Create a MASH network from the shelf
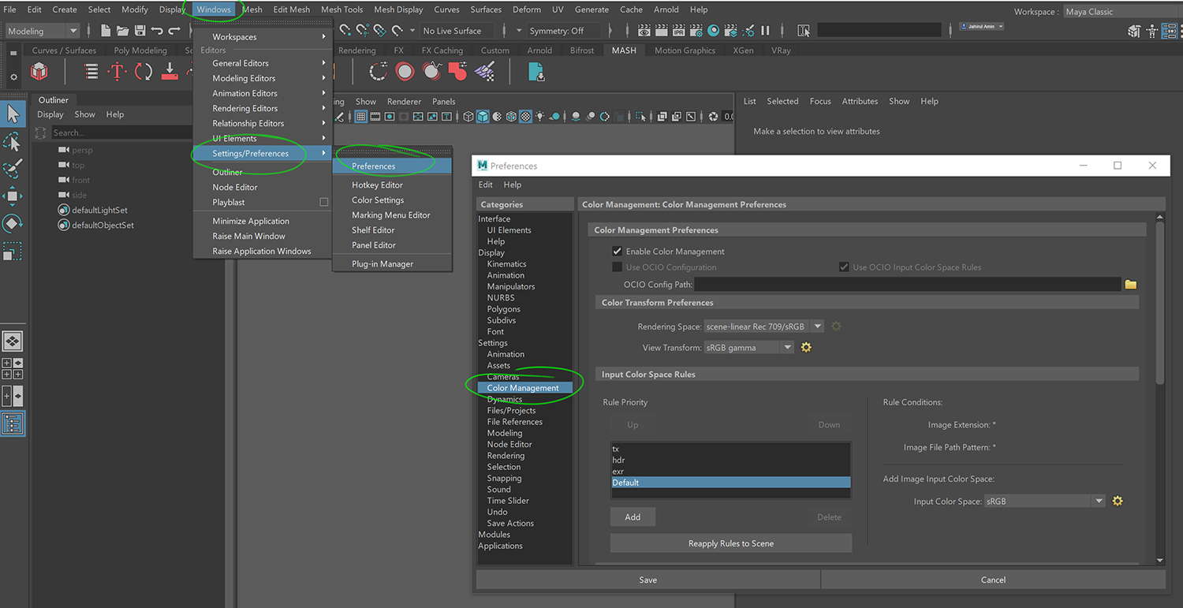 (x=39, y=73)
